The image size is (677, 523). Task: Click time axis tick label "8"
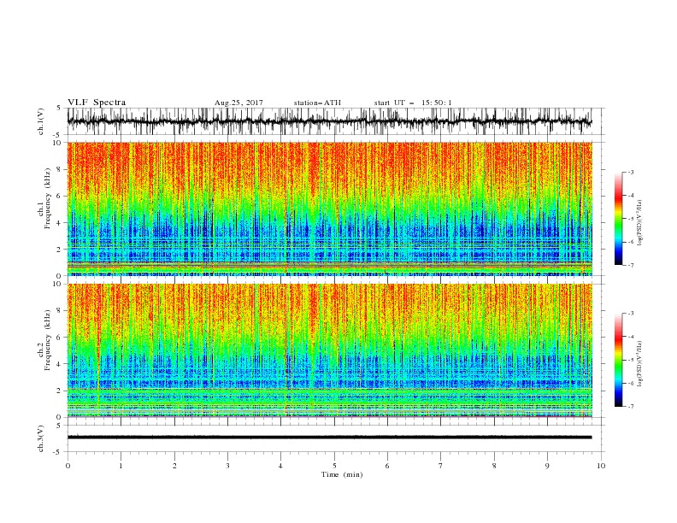pyautogui.click(x=494, y=466)
